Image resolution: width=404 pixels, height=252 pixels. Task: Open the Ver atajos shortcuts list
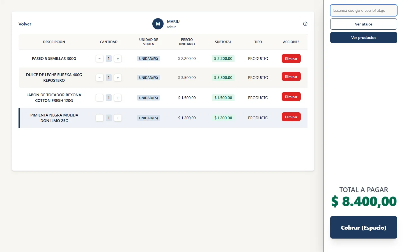pos(364,24)
